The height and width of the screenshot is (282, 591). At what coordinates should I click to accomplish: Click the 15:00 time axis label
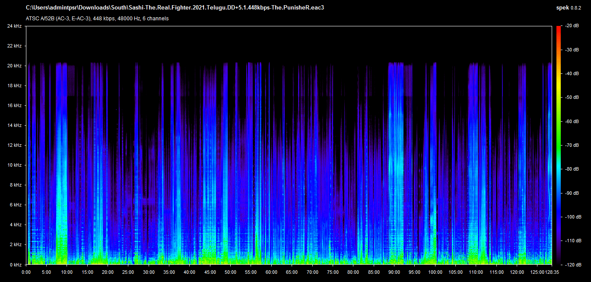coord(87,272)
